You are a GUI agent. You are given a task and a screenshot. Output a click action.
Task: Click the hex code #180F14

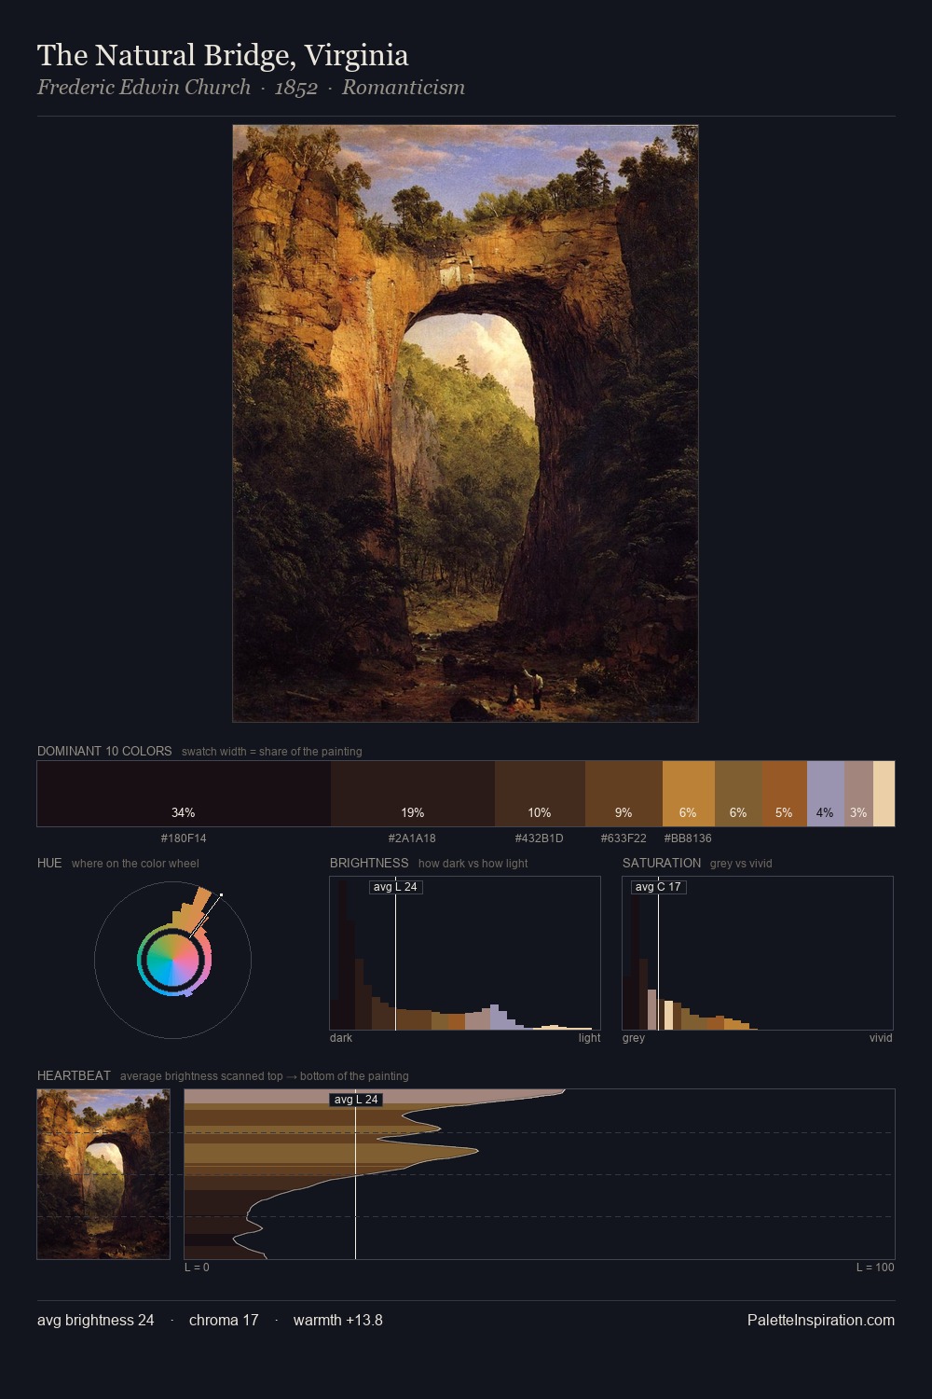[184, 838]
